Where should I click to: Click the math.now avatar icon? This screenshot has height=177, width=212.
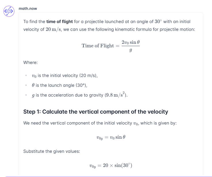tap(9, 11)
